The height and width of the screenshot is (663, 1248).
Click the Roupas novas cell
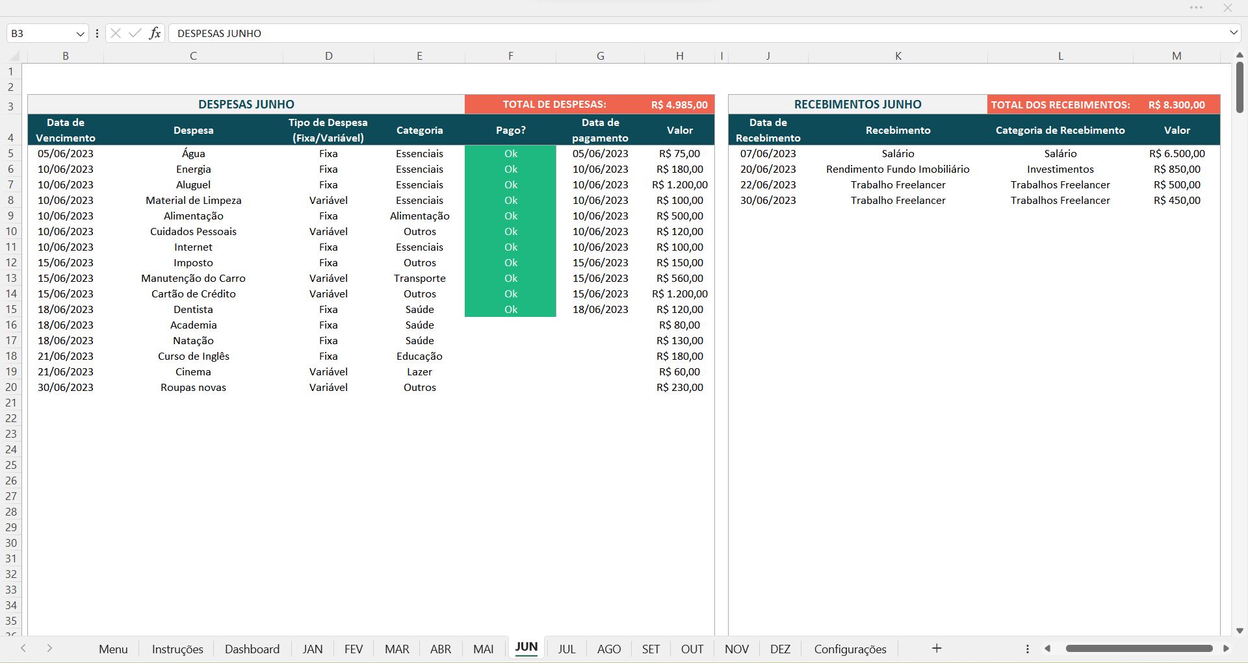click(193, 387)
